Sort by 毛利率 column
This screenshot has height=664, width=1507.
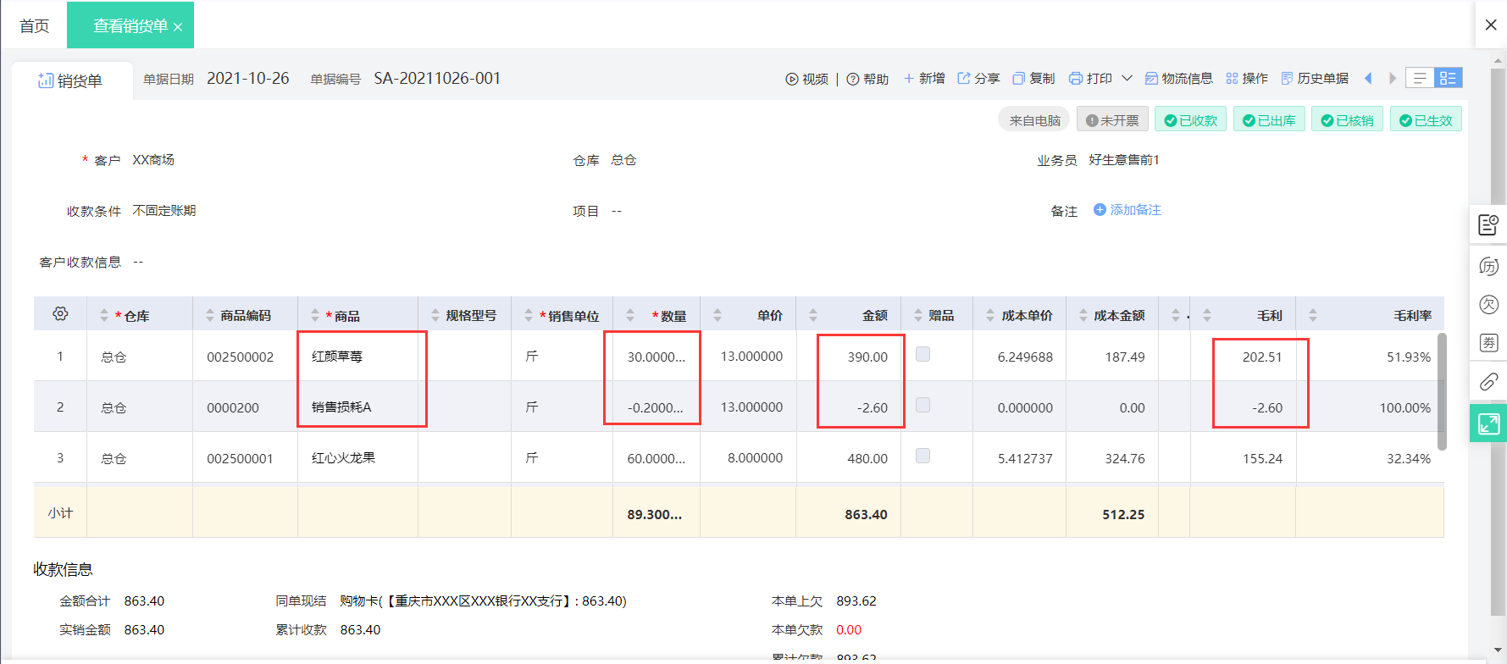tap(1313, 316)
